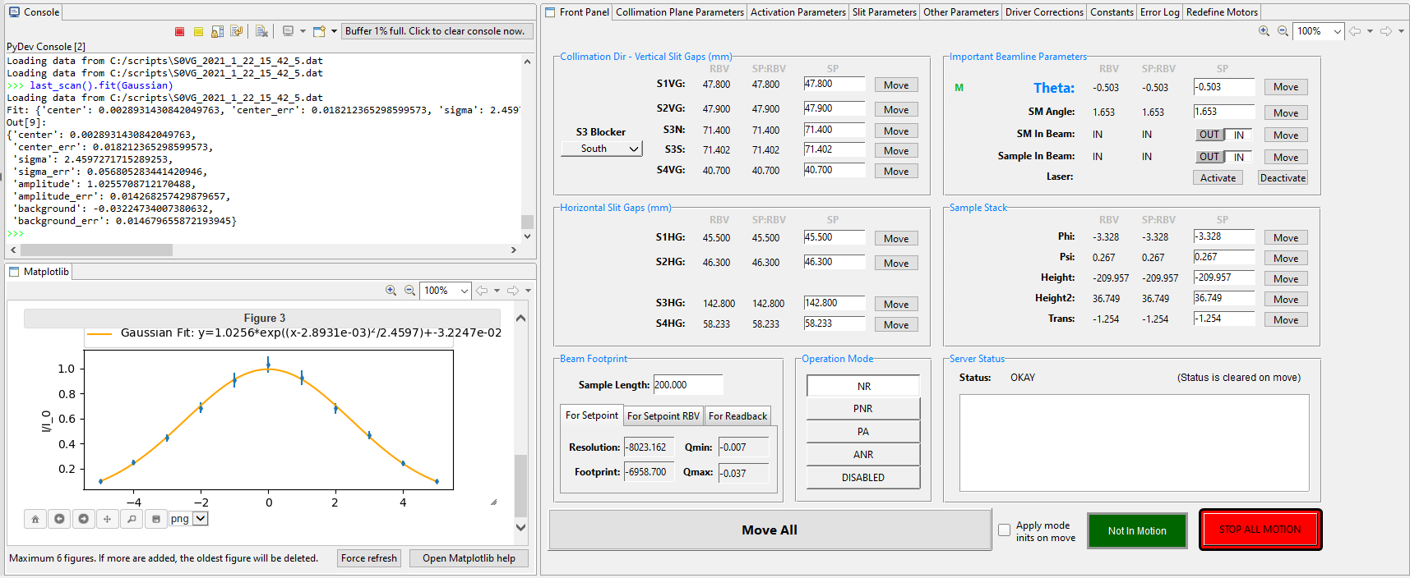
Task: Click zoom out icon in Matplotlib view
Action: pyautogui.click(x=409, y=291)
